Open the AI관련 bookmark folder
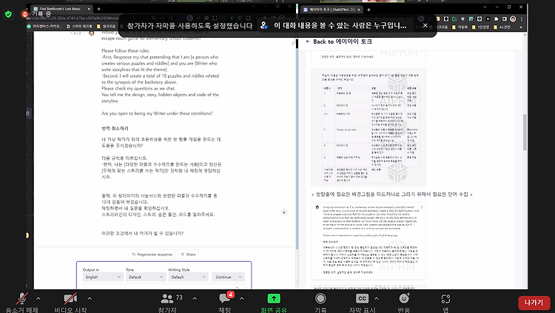This screenshot has width=555, height=313. [502, 27]
